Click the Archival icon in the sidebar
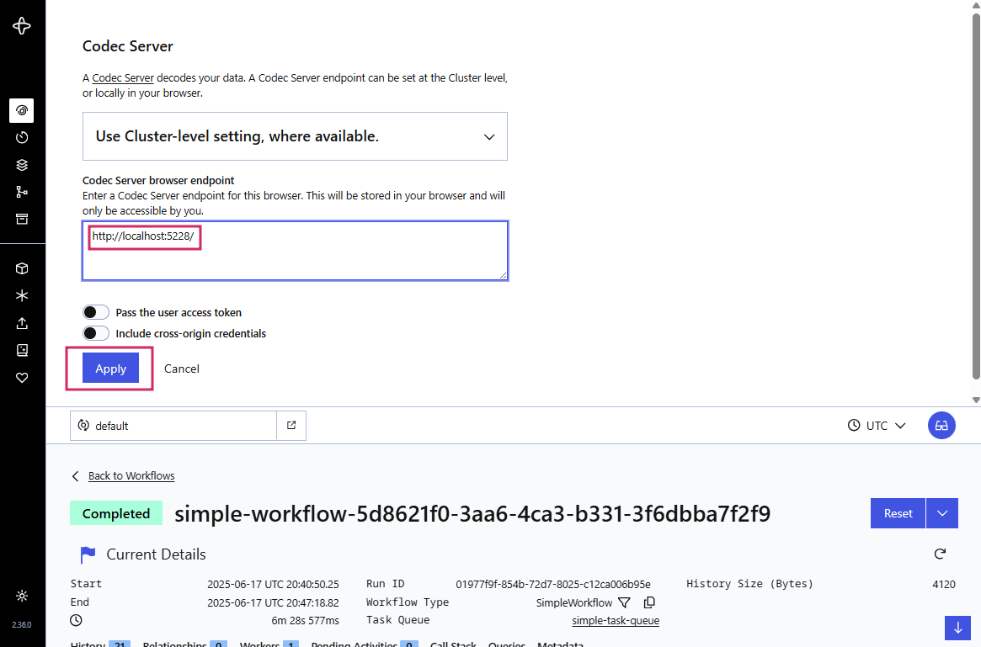This screenshot has height=647, width=981. click(23, 218)
